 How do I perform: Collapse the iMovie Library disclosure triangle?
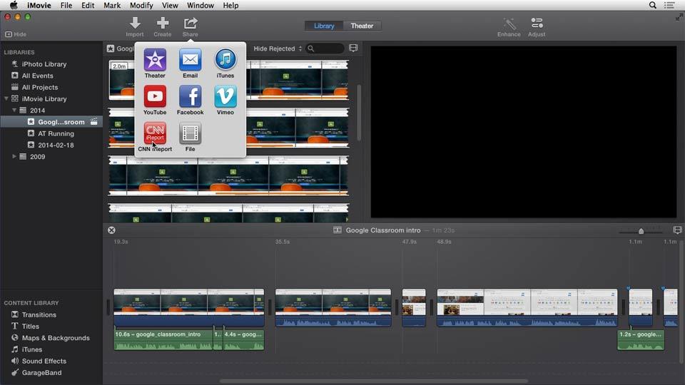point(6,98)
